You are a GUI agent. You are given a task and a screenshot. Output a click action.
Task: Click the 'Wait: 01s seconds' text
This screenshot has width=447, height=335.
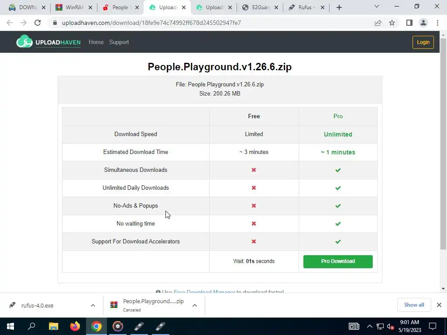tap(254, 261)
